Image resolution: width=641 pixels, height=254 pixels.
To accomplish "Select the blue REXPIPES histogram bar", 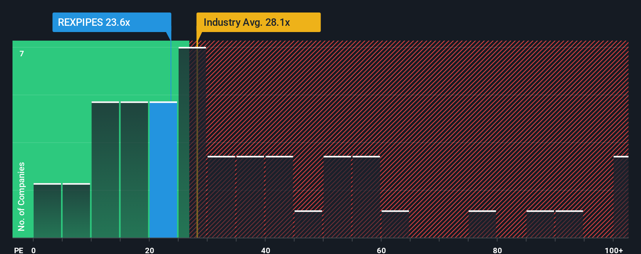I will pyautogui.click(x=163, y=170).
